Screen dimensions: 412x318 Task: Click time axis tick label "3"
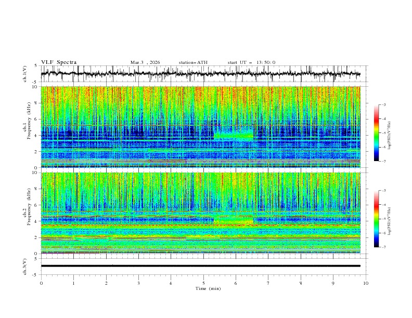coord(138,283)
